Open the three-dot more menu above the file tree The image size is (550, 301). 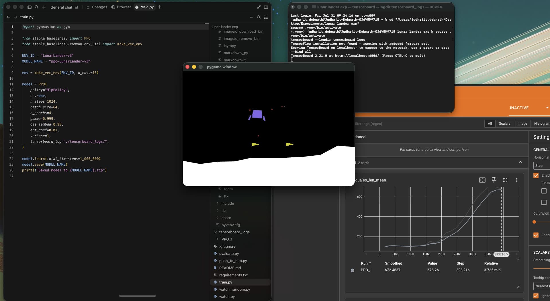click(x=252, y=17)
